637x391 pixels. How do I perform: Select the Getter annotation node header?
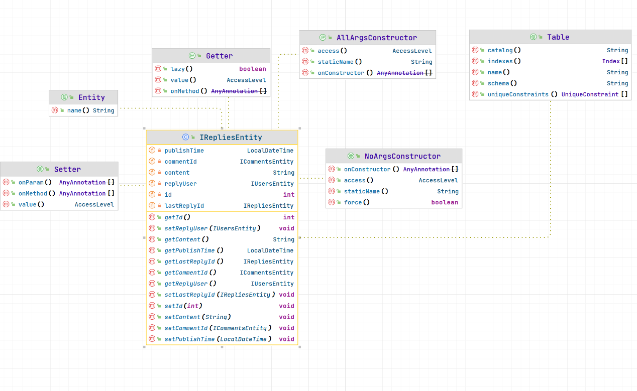tap(211, 56)
